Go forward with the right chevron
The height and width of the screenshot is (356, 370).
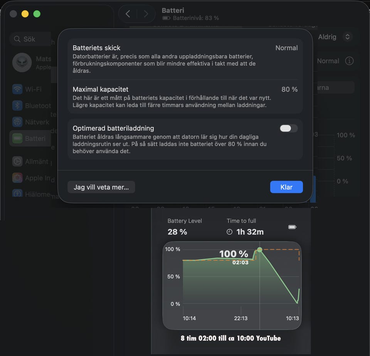pyautogui.click(x=146, y=14)
